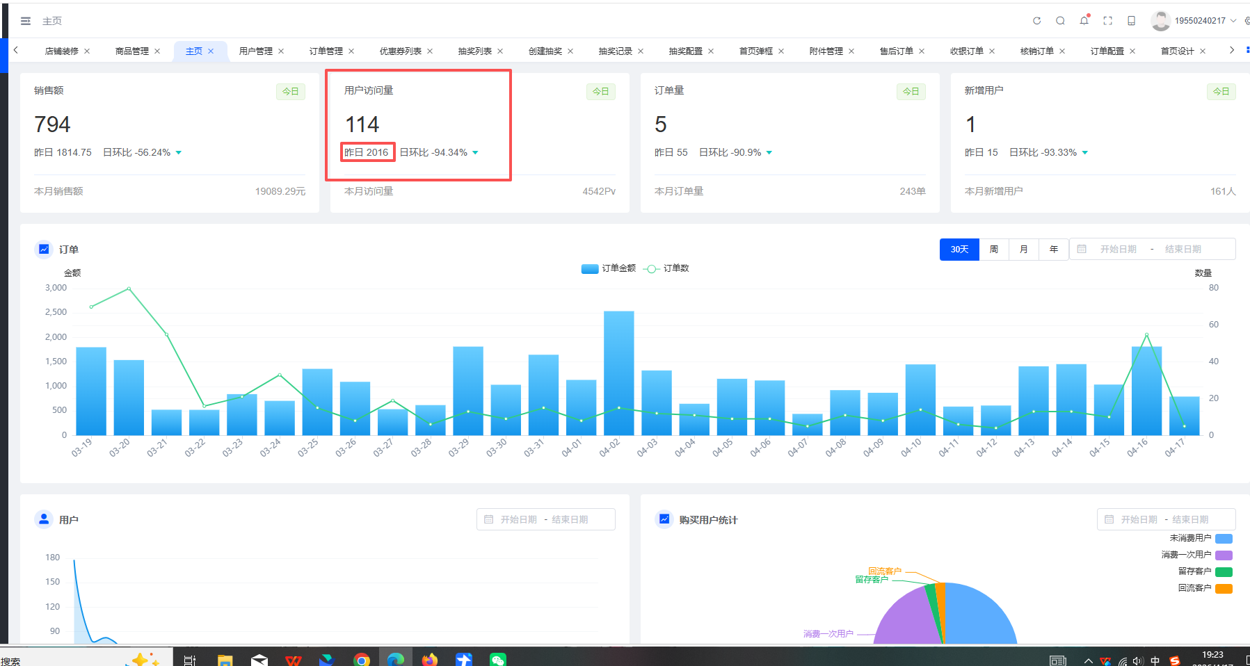
Task: Click the mobile device preview icon
Action: coord(1131,21)
